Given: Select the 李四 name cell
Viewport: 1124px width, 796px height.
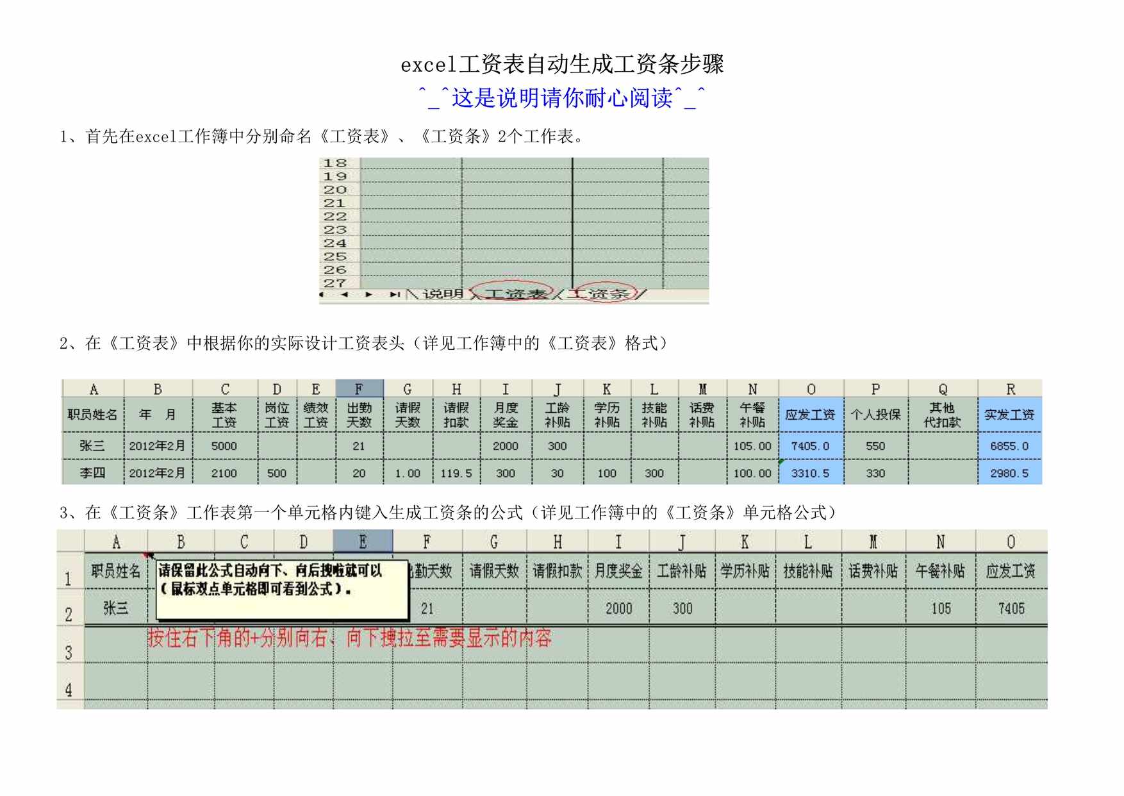Looking at the screenshot, I should [92, 473].
